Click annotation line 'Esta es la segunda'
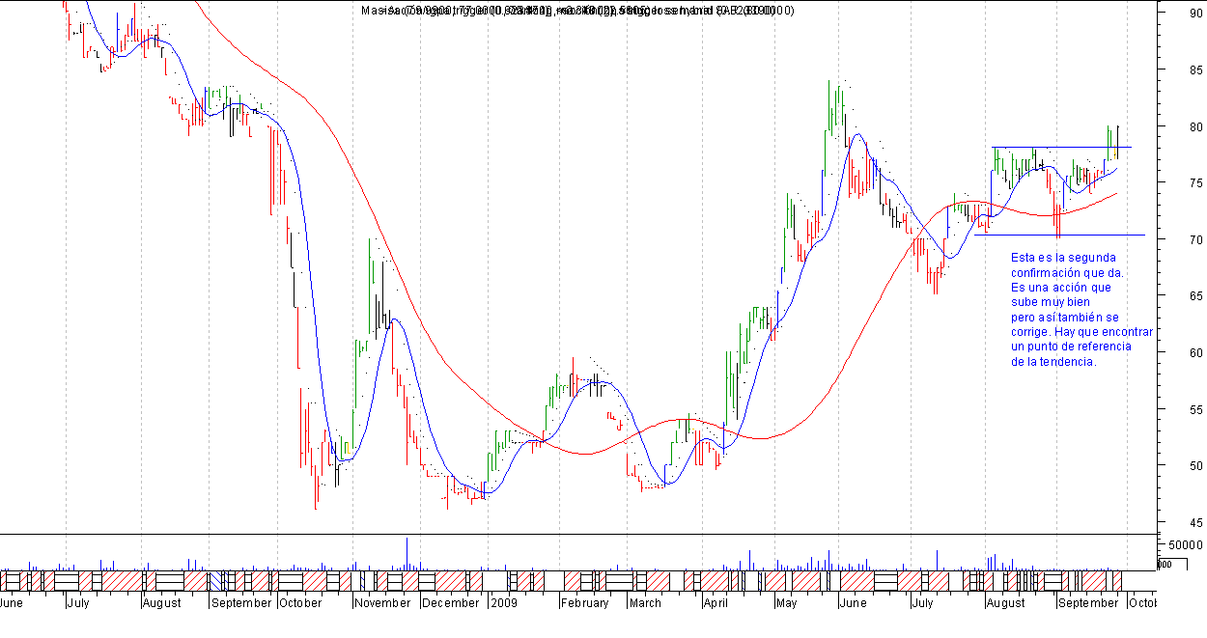1207x638 pixels. 1064,258
